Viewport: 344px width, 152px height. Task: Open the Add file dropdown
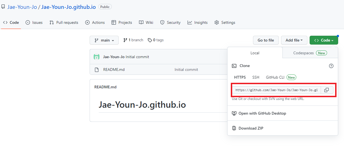pyautogui.click(x=294, y=40)
